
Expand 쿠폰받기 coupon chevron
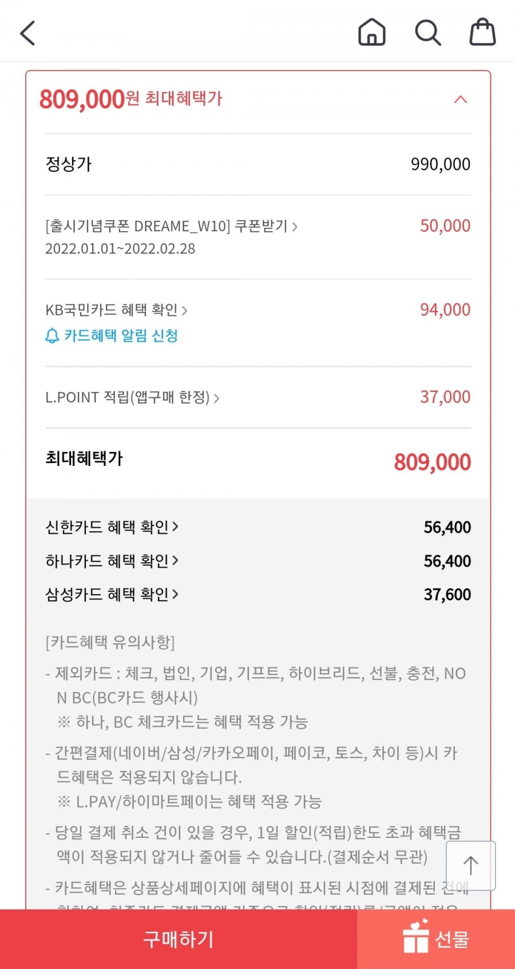tap(295, 227)
